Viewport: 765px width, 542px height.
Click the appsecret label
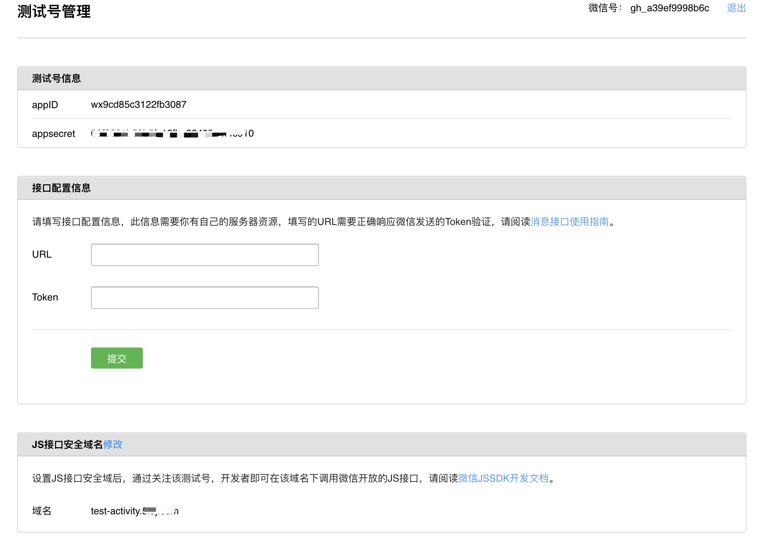pos(53,134)
